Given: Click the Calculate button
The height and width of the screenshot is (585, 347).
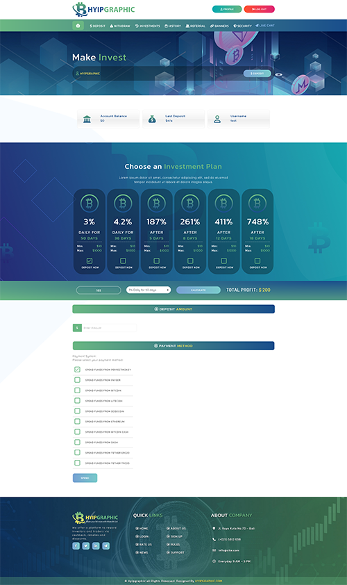Looking at the screenshot, I should point(198,290).
